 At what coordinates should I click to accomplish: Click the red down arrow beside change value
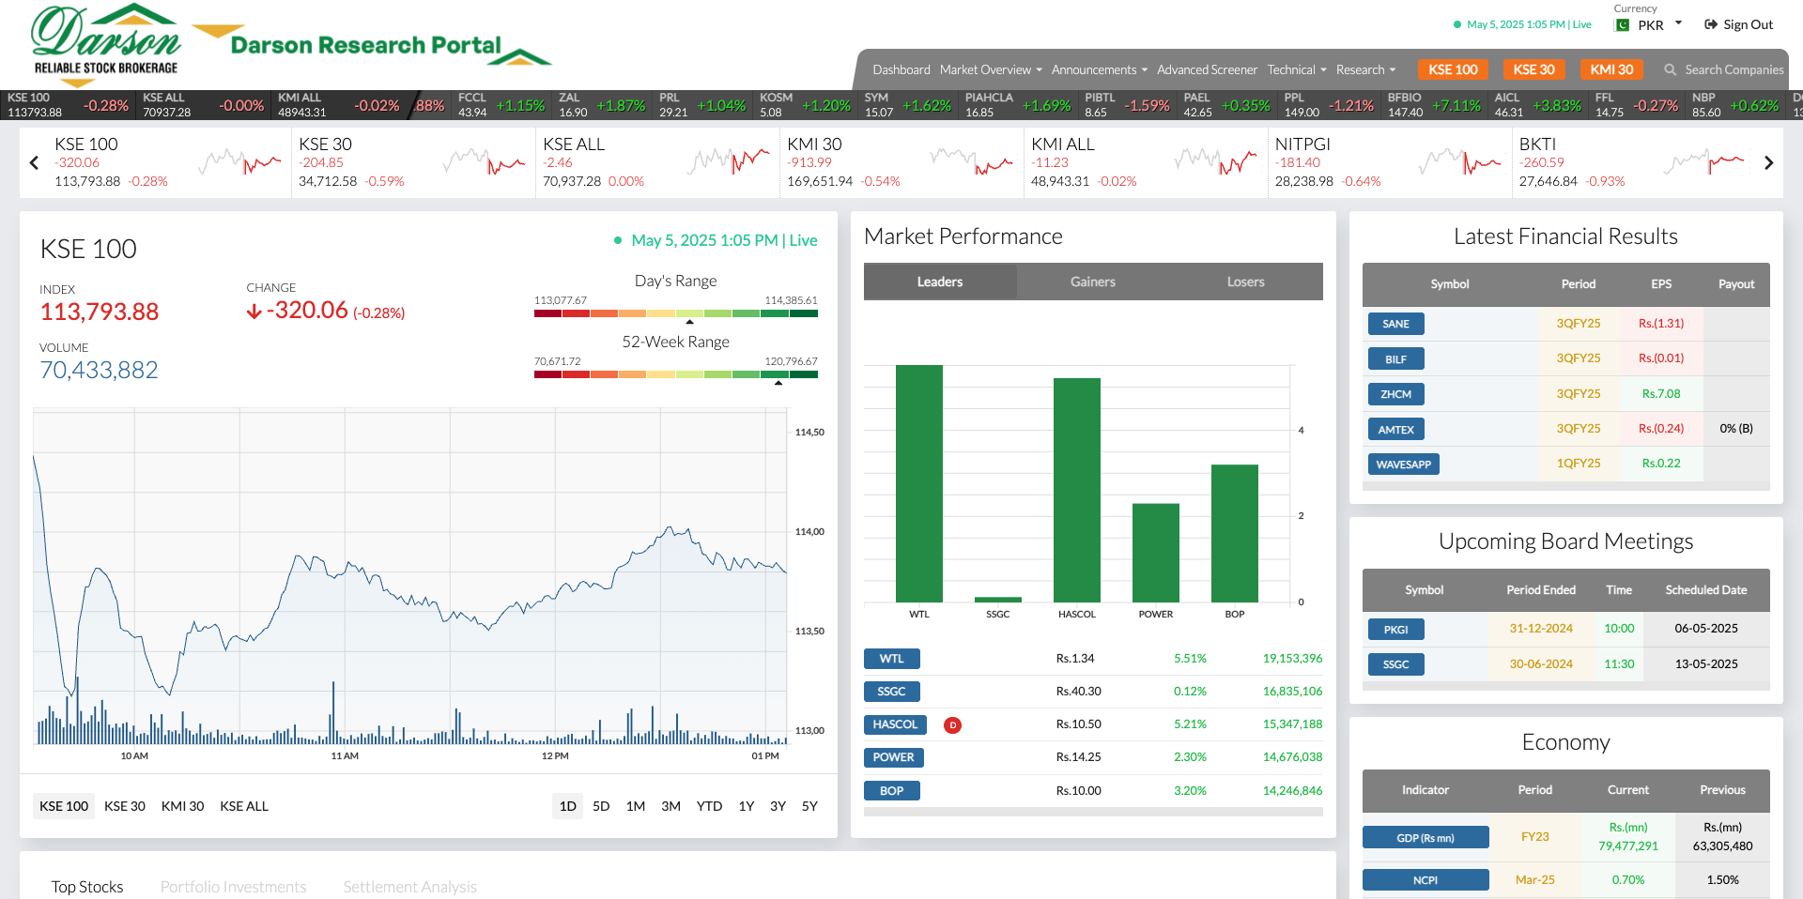(x=254, y=312)
